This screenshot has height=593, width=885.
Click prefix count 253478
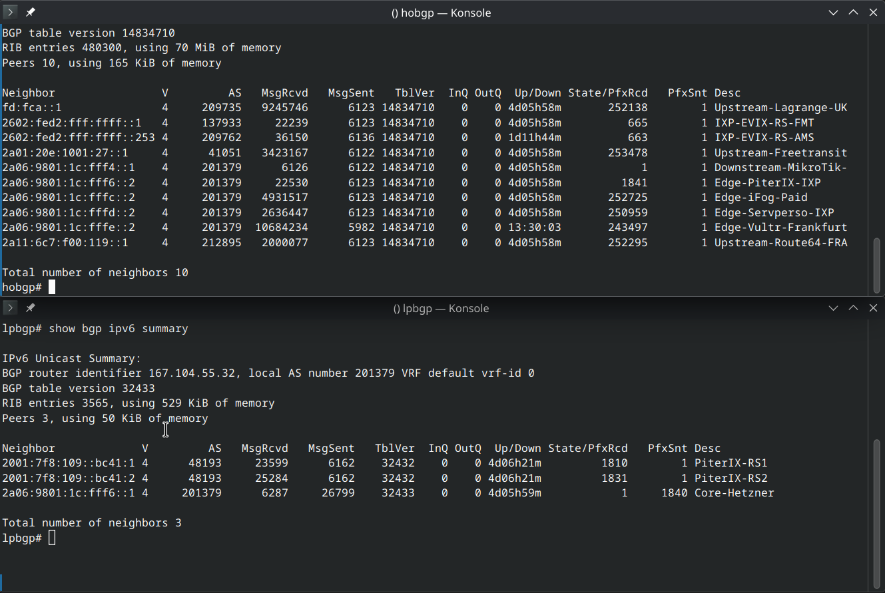click(628, 153)
